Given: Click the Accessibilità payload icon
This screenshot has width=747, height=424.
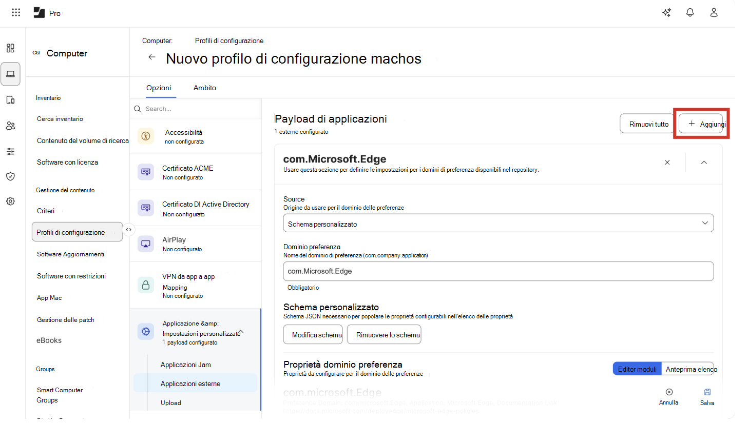Looking at the screenshot, I should coord(146,136).
